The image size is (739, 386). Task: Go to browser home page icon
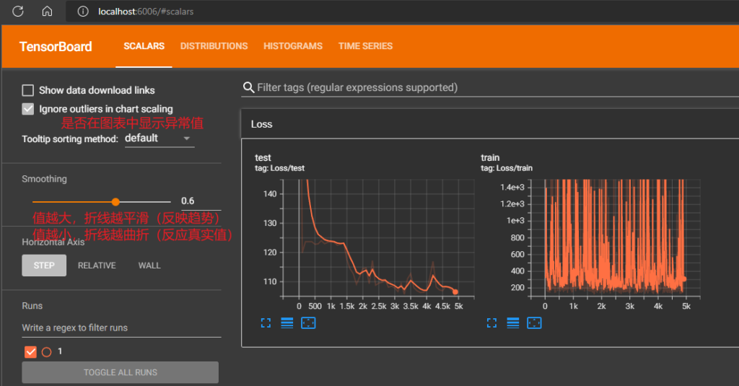[47, 12]
